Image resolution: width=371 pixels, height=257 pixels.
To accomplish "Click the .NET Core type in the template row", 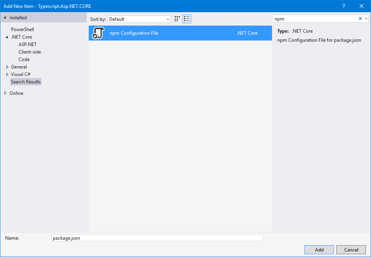I will click(247, 33).
